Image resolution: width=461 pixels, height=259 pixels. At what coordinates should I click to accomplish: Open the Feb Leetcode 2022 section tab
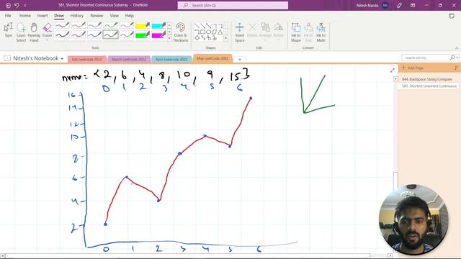coord(86,59)
